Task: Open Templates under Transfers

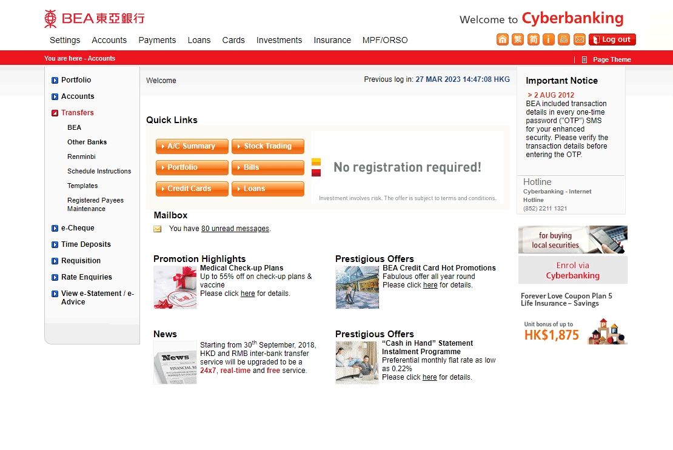Action: pos(82,186)
